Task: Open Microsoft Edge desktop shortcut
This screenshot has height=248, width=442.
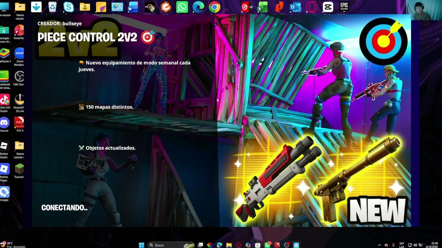Action: point(198,7)
